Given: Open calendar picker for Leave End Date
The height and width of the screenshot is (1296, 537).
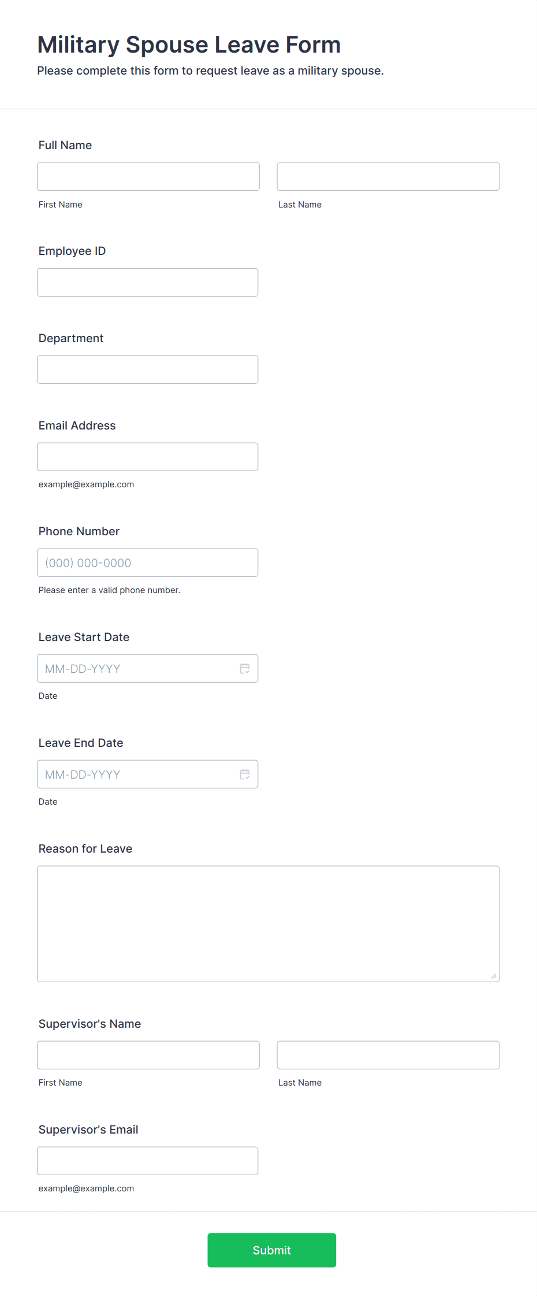Looking at the screenshot, I should tap(245, 774).
